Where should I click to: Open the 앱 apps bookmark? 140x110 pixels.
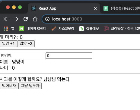point(9,29)
